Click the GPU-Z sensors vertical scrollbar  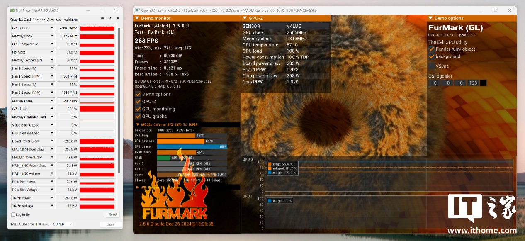pyautogui.click(x=119, y=100)
